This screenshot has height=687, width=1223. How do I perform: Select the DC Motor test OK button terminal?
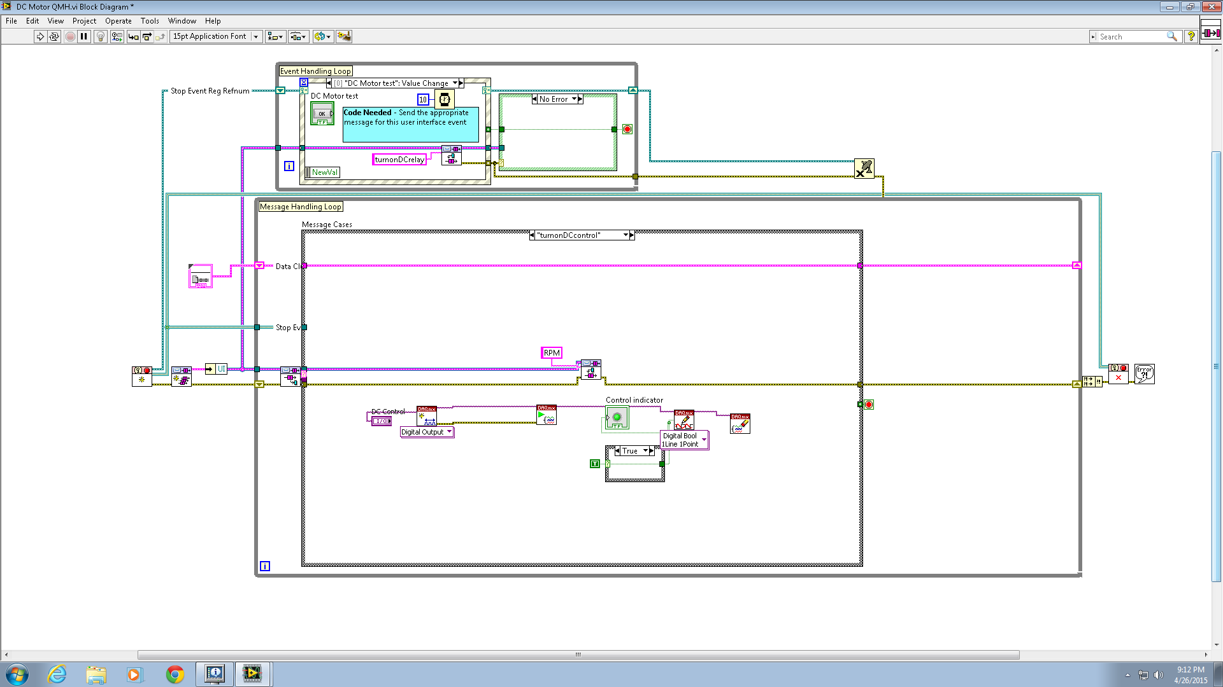point(322,114)
